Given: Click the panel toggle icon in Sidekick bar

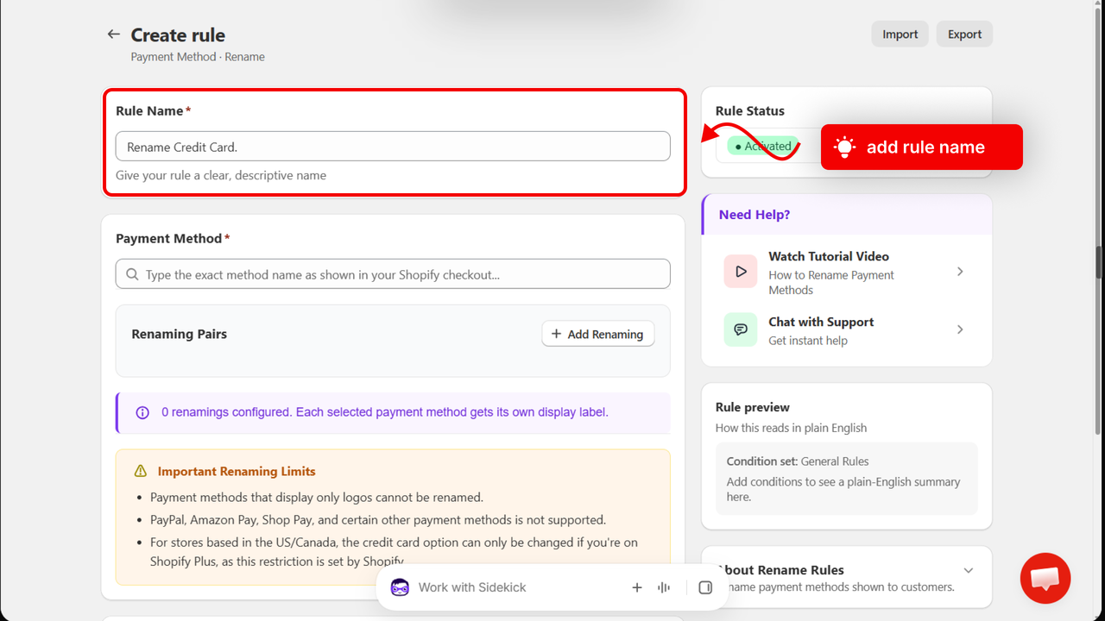Looking at the screenshot, I should click(705, 587).
